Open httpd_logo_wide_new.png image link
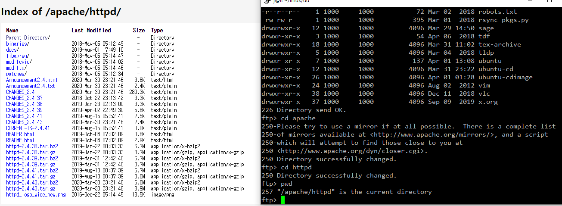 tap(36, 194)
